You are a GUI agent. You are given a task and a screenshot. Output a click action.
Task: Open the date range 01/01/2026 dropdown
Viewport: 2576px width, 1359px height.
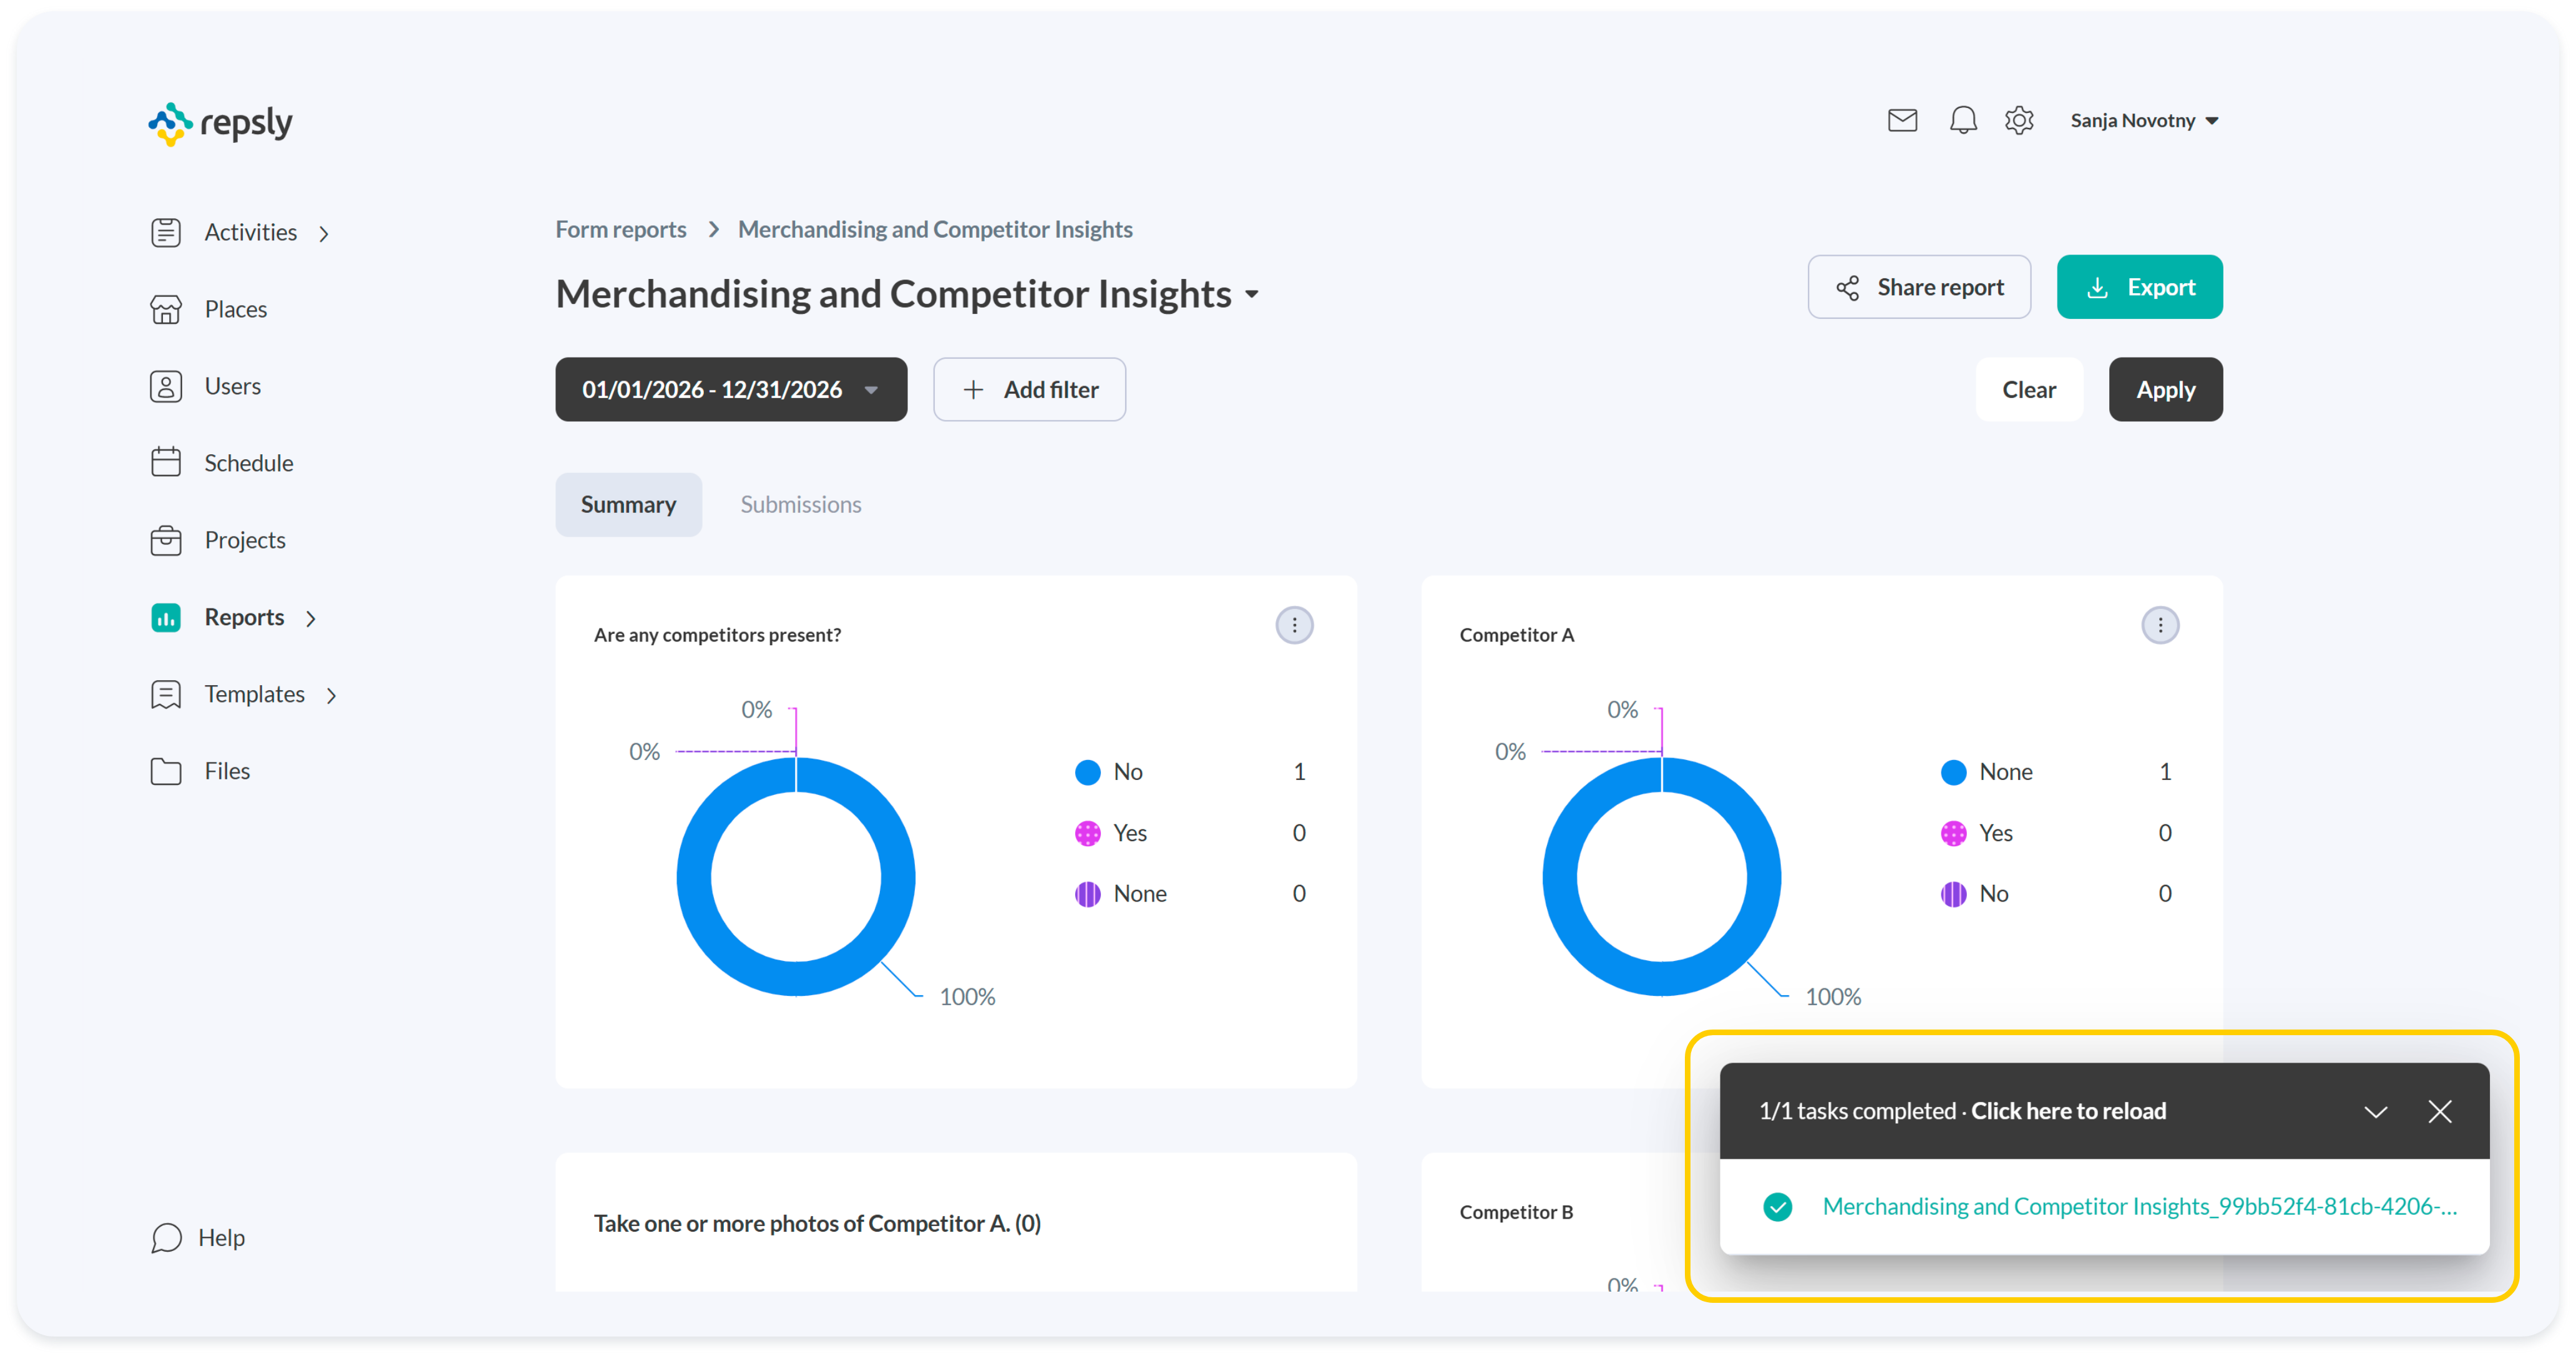pyautogui.click(x=730, y=390)
